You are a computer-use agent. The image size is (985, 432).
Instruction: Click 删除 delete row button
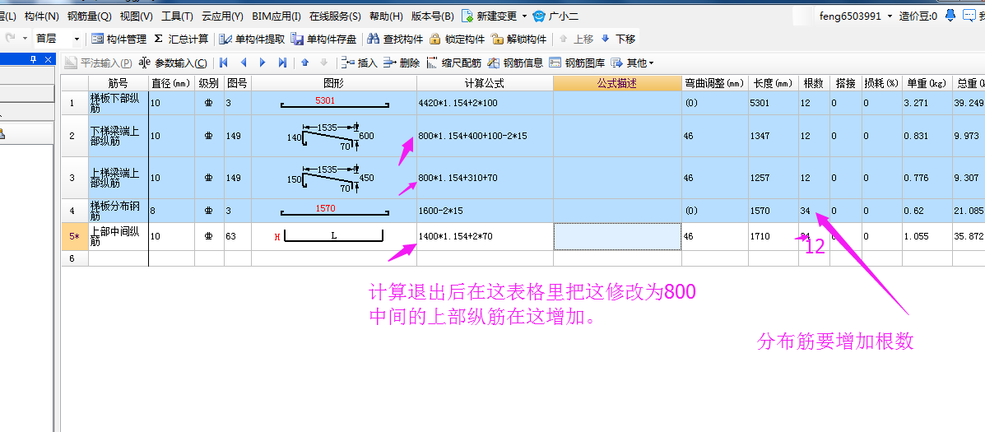click(x=402, y=63)
